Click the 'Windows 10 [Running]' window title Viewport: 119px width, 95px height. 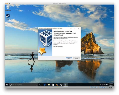click(x=59, y=4)
